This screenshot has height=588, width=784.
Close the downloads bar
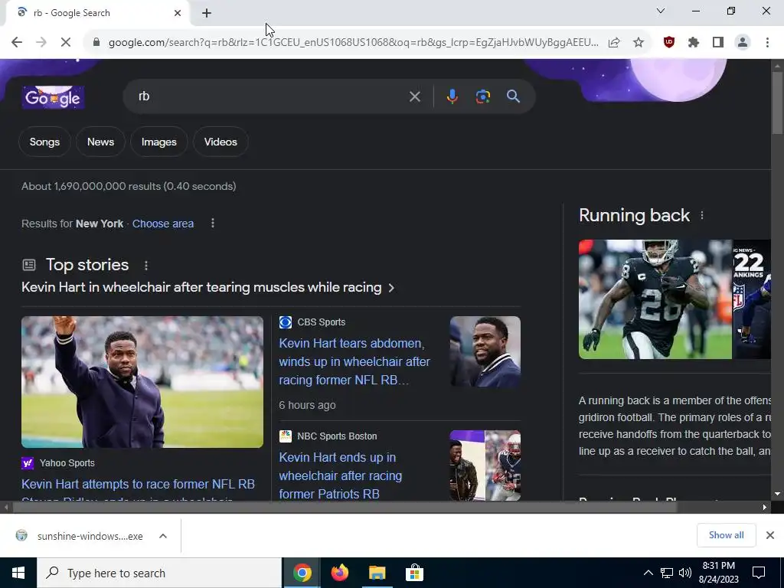[x=770, y=535]
